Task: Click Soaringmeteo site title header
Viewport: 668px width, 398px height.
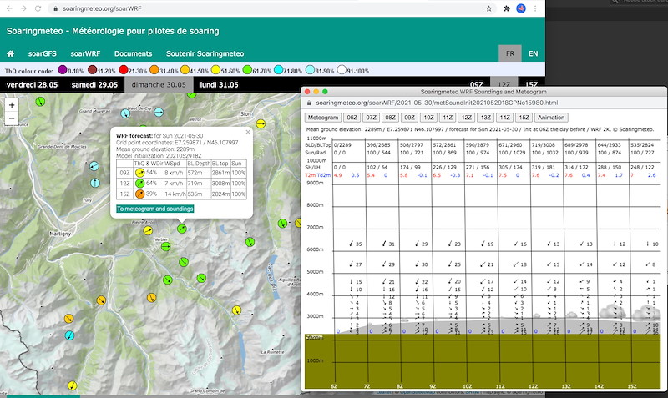Action: [113, 31]
